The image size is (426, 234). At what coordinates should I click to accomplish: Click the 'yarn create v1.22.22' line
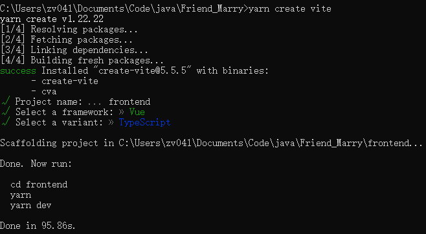point(52,19)
